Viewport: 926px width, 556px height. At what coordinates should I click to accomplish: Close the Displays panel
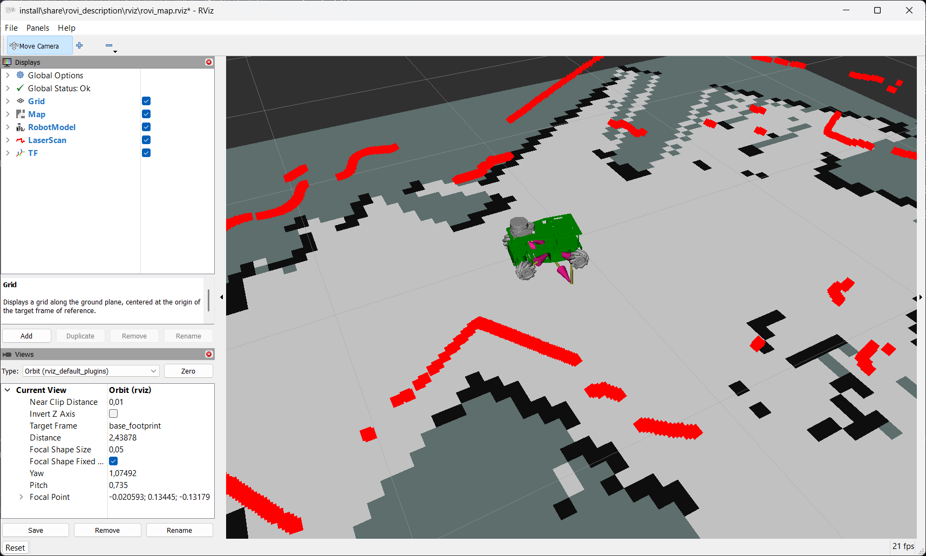coord(209,62)
